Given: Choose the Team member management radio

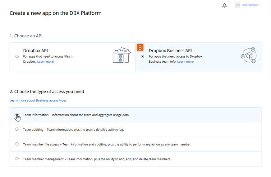Looking at the screenshot, I should pyautogui.click(x=17, y=159).
